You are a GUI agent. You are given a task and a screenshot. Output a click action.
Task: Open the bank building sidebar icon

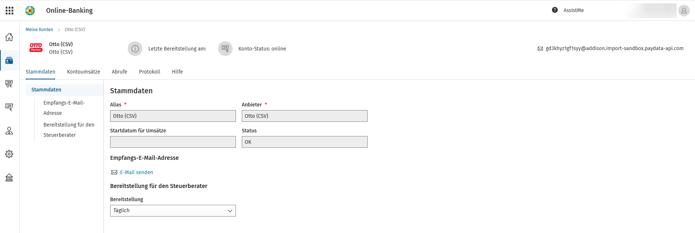pyautogui.click(x=9, y=177)
